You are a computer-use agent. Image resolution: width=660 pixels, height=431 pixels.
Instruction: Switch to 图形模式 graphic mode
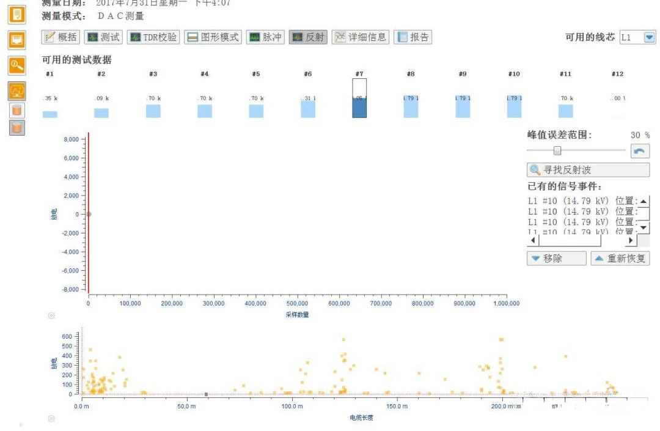pyautogui.click(x=213, y=37)
